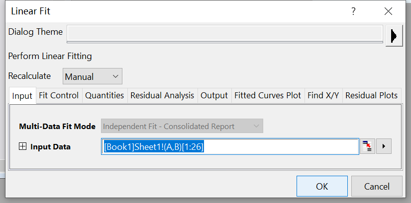Image resolution: width=411 pixels, height=203 pixels.
Task: Select the Input tab
Action: point(22,96)
